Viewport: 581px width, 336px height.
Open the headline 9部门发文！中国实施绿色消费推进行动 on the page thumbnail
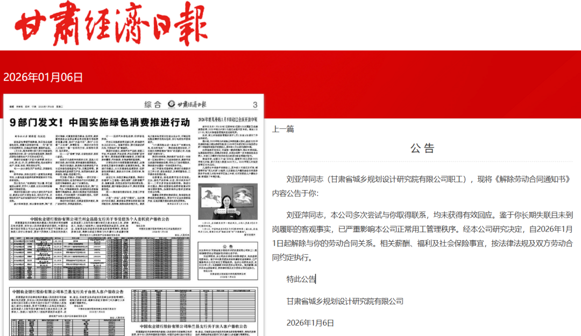(x=100, y=122)
